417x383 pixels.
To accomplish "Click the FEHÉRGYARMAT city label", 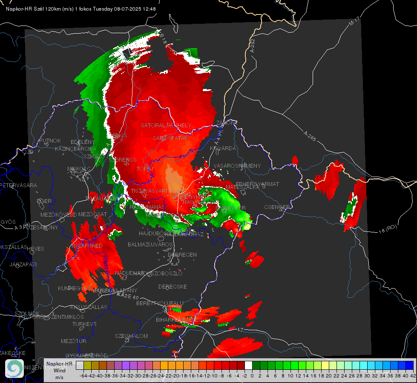I will tap(258, 184).
